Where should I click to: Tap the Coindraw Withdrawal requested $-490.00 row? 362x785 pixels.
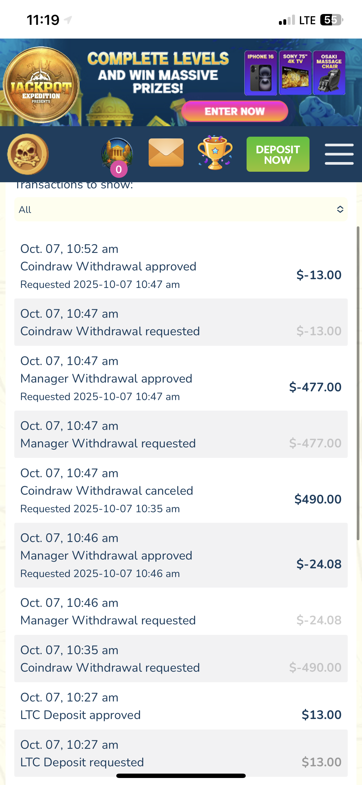pyautogui.click(x=181, y=659)
